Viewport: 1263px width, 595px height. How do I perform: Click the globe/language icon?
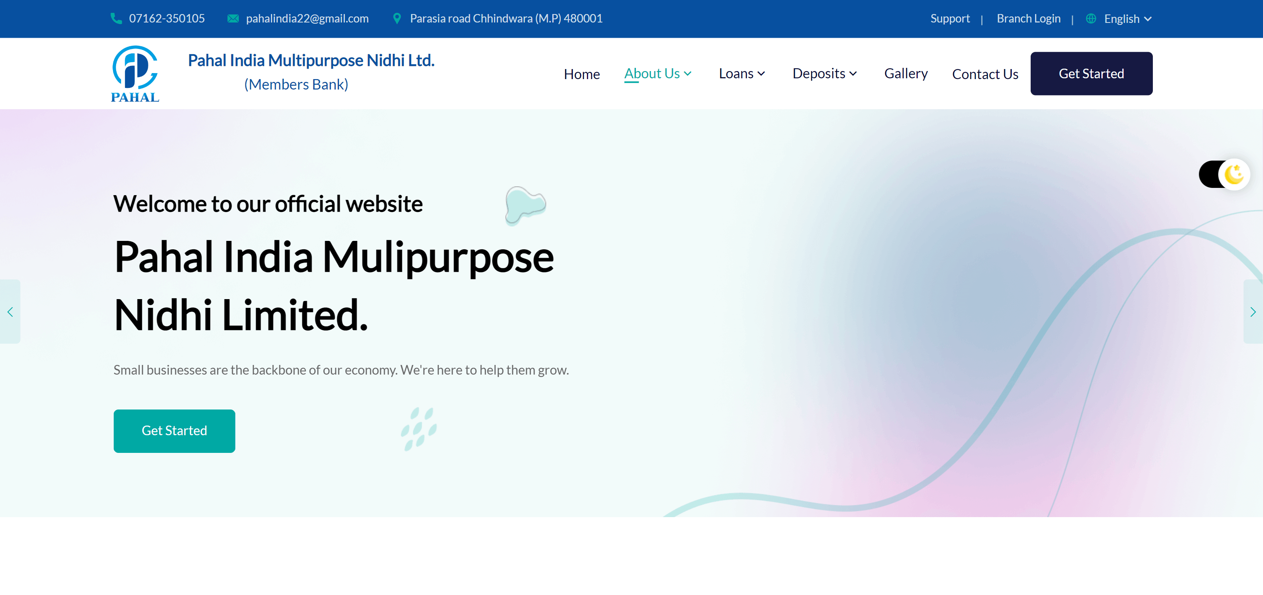pos(1092,18)
